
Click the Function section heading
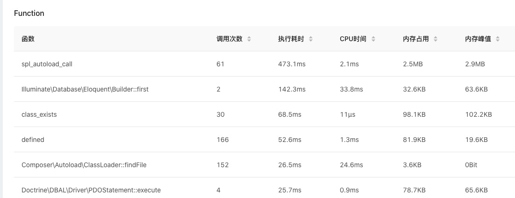click(x=29, y=13)
